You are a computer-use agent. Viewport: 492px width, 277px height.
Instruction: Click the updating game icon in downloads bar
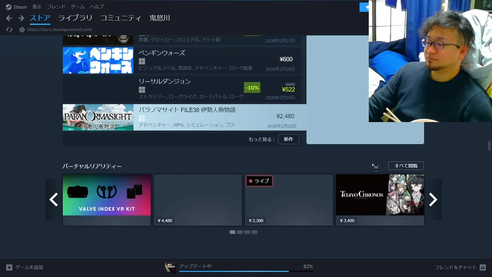[170, 267]
